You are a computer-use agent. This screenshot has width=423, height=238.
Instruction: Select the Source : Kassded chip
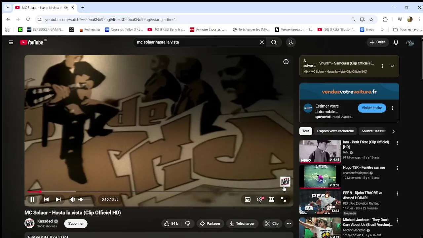coord(373,131)
